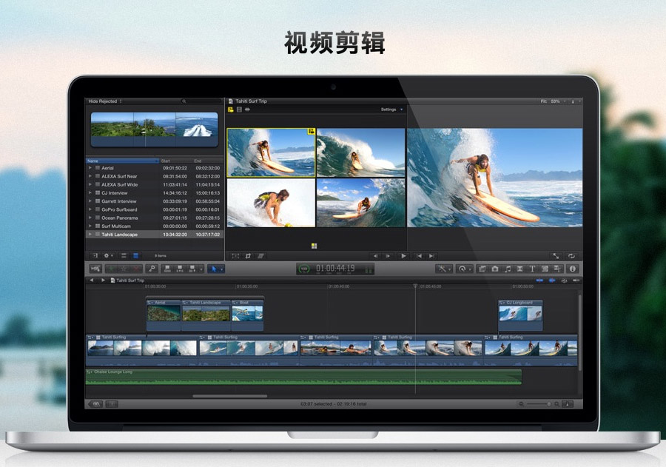Open the retime speed menu
Screen dimensions: 666x467
pyautogui.click(x=464, y=269)
